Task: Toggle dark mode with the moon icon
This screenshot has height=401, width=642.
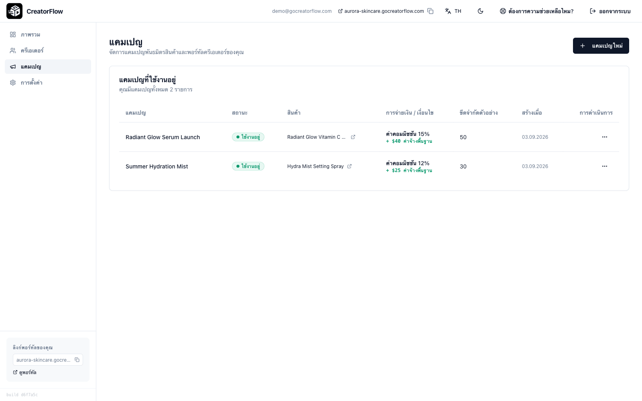Action: (480, 11)
